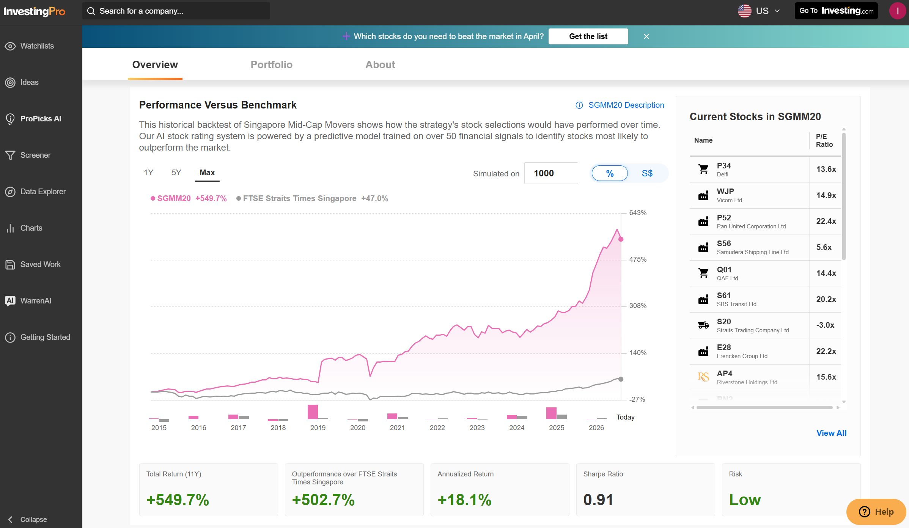Launch WarrenAI chat icon
Viewport: 909px width, 528px height.
pyautogui.click(x=10, y=301)
